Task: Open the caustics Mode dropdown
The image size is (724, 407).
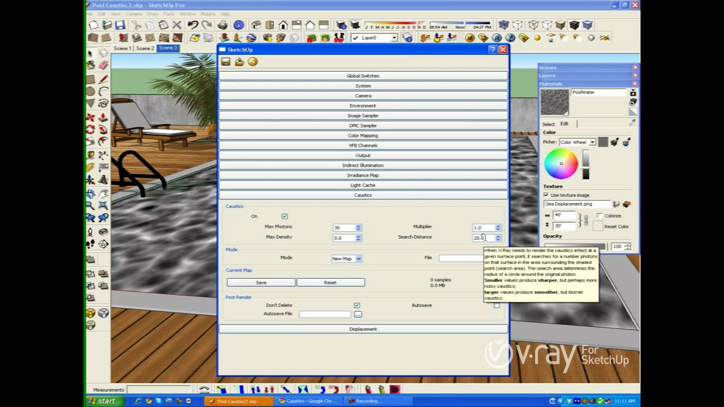Action: pyautogui.click(x=347, y=258)
